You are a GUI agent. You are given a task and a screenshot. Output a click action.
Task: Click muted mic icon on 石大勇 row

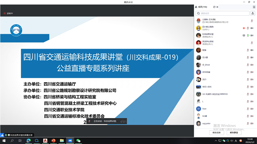248,58
